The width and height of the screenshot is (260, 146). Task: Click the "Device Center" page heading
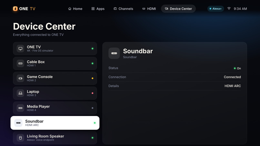coord(44,26)
